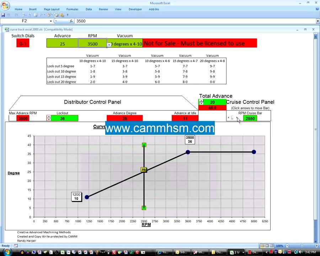Screen dimensions: 320x256
Task: Click the Office Button orb
Action: (x=5, y=6)
